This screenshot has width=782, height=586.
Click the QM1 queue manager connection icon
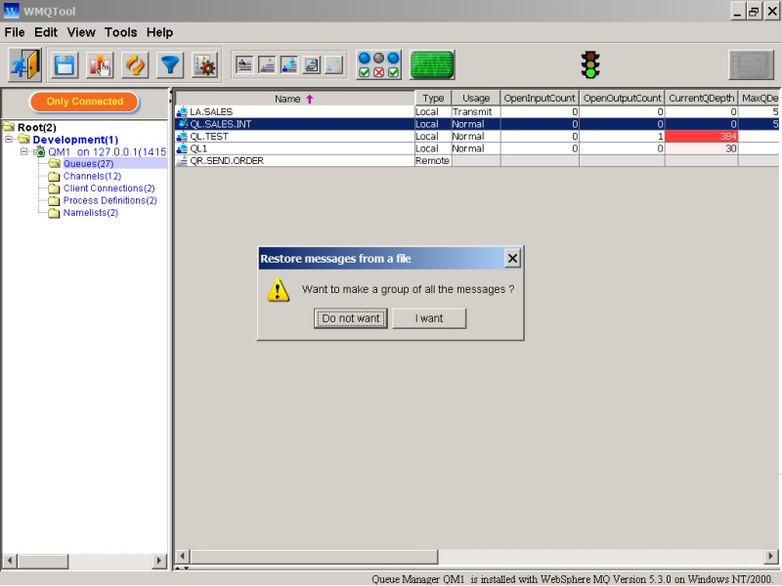point(40,151)
